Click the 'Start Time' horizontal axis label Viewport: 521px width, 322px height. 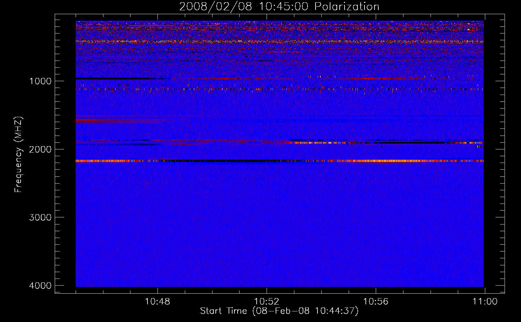pos(279,311)
